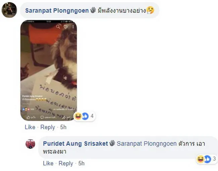This screenshot has width=218, height=171.
Task: Reply to Saranpat Plongngoen's comment
Action: click(48, 128)
